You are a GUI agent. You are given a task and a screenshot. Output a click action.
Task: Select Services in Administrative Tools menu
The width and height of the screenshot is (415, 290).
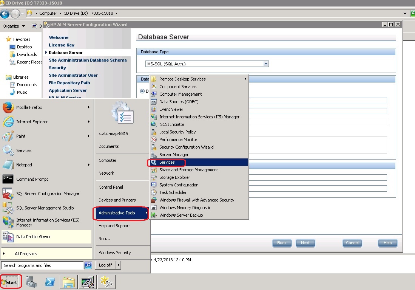click(199, 162)
